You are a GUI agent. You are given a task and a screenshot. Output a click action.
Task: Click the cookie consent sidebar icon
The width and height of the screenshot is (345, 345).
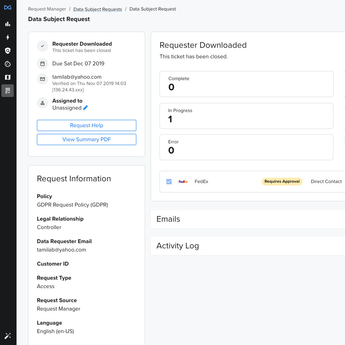(7, 64)
